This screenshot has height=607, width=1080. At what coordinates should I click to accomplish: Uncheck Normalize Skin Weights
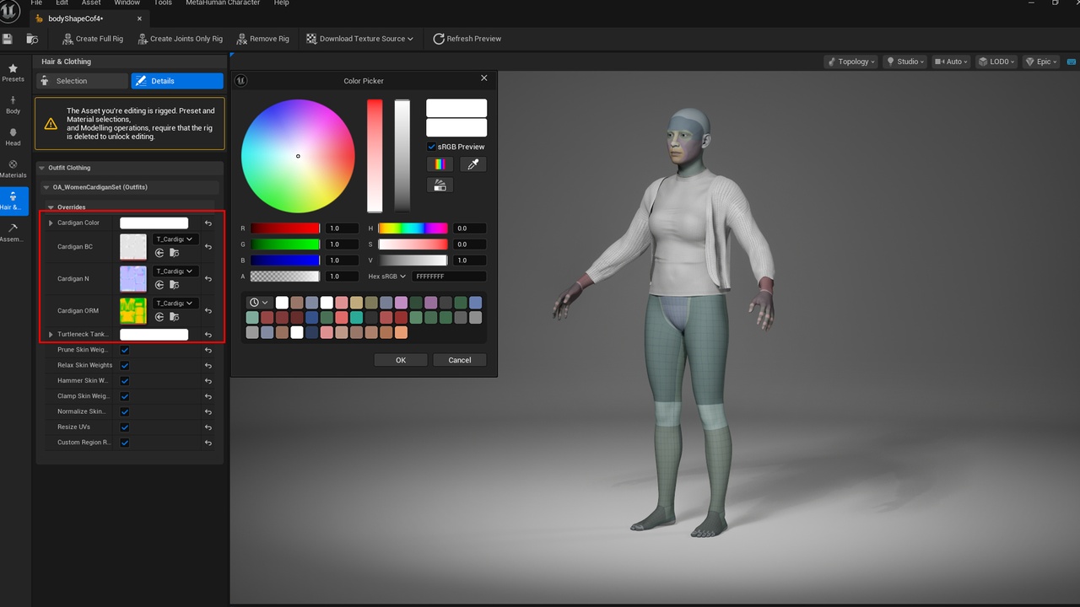(125, 411)
